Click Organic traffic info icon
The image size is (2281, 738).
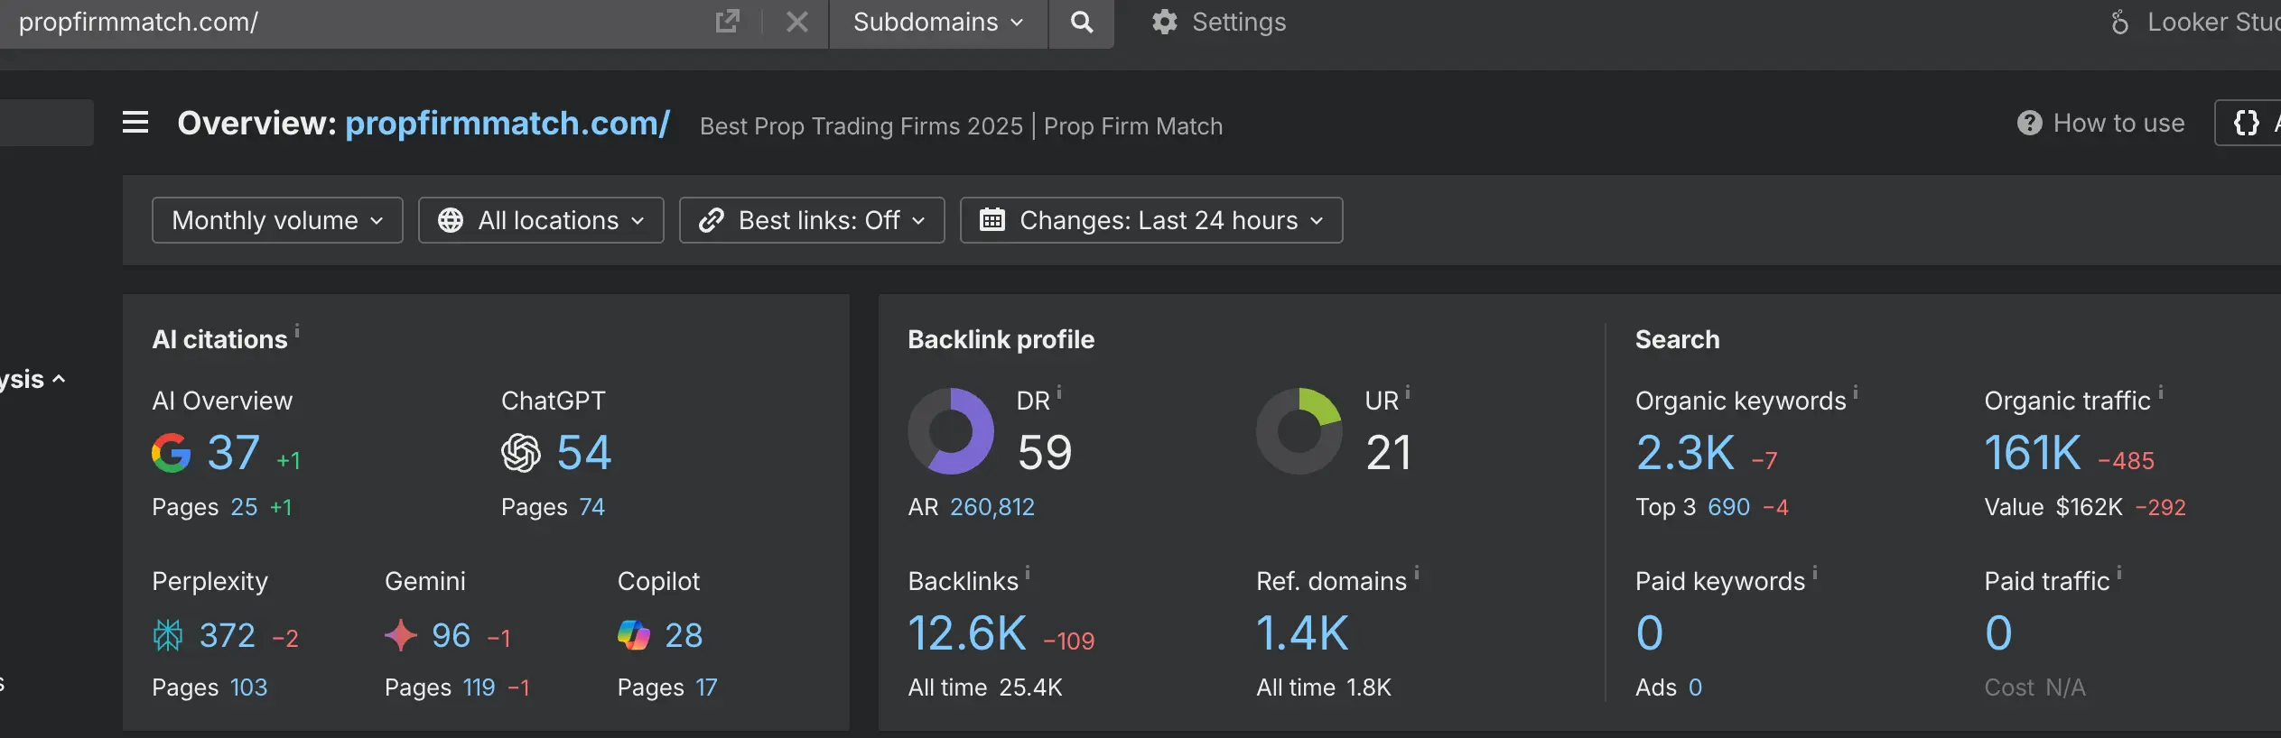(2161, 392)
